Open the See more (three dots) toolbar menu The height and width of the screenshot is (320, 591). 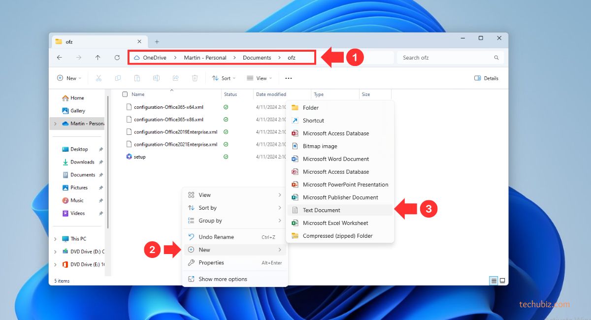289,78
